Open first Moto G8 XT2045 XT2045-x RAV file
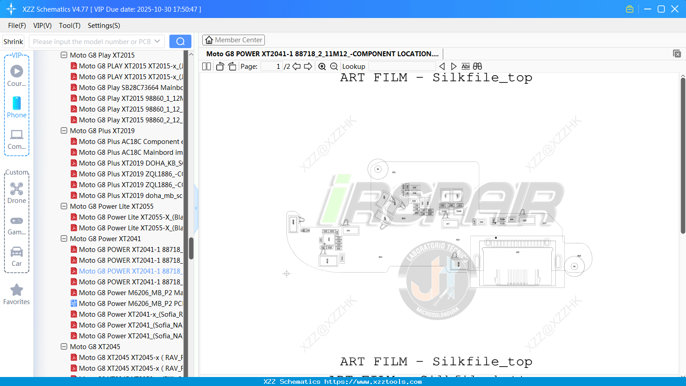Viewport: 686px width, 386px height. pyautogui.click(x=127, y=358)
